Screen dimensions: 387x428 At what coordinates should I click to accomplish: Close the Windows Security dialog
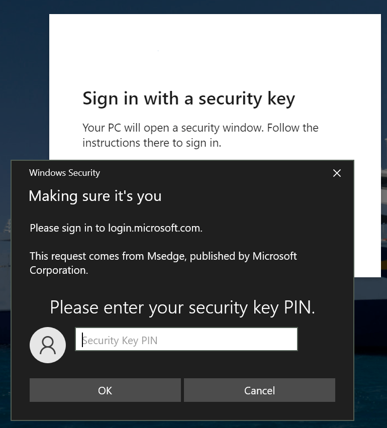[337, 173]
